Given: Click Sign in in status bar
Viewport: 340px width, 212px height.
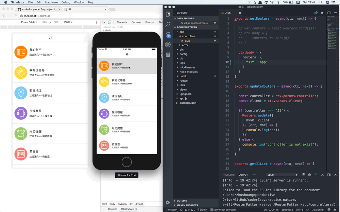Looking at the screenshot, I should coord(202,210).
